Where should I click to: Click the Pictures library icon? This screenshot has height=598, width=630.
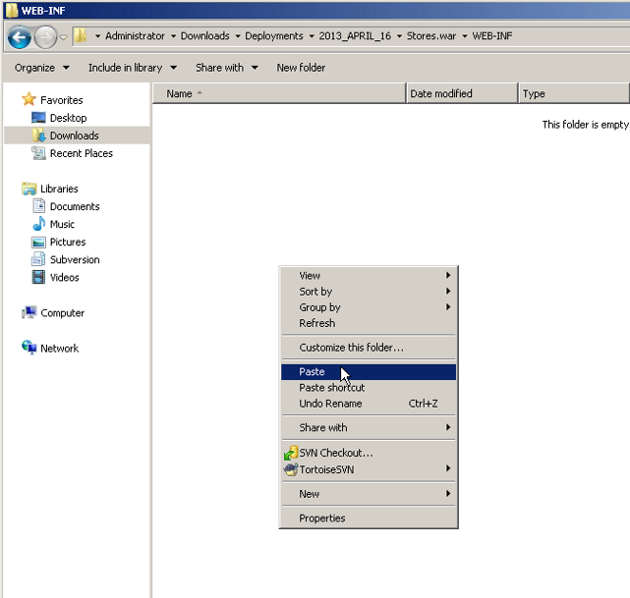(39, 242)
